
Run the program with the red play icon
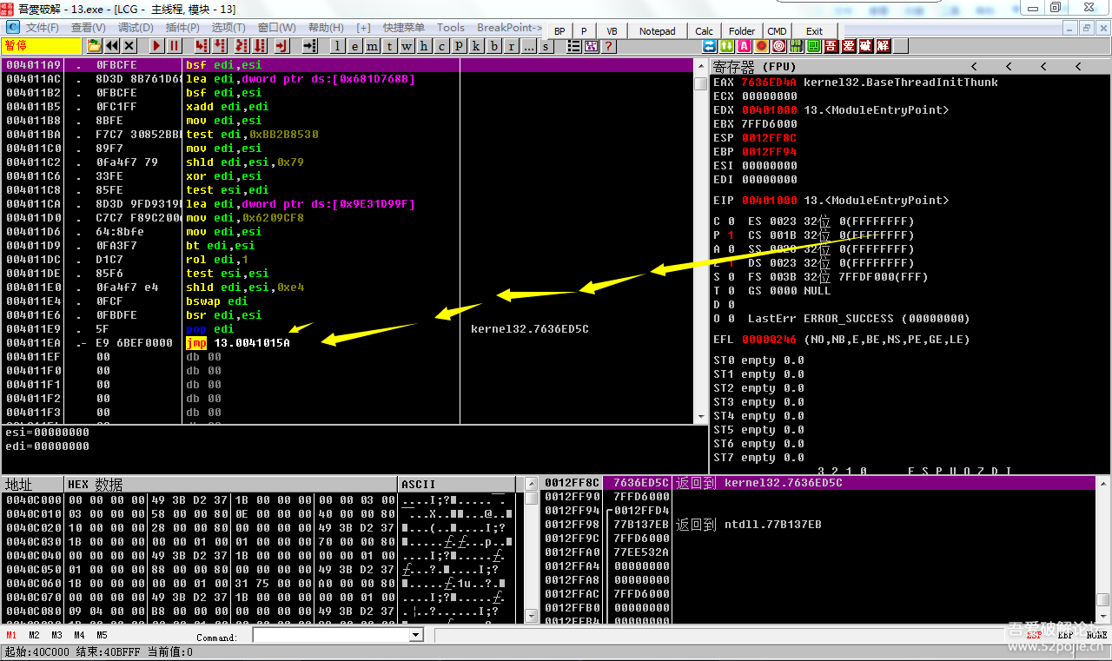coord(156,46)
